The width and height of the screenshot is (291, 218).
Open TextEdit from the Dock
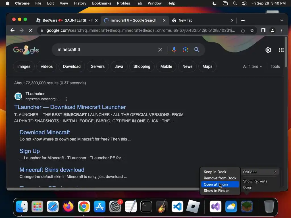[131, 207]
